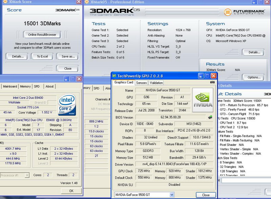Click the Memory Size value 512 MB
The width and height of the screenshot is (271, 199).
pyautogui.click(x=148, y=157)
